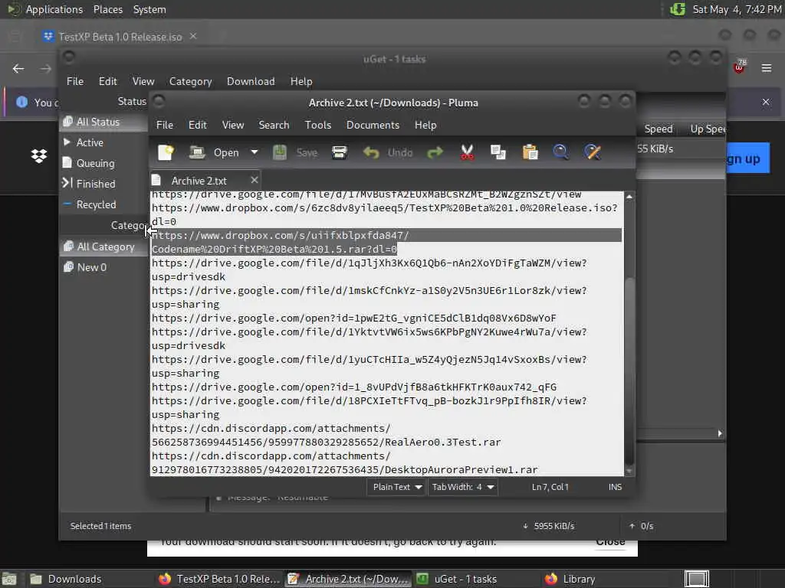Print the document using printer icon
The image size is (785, 588).
coord(340,152)
